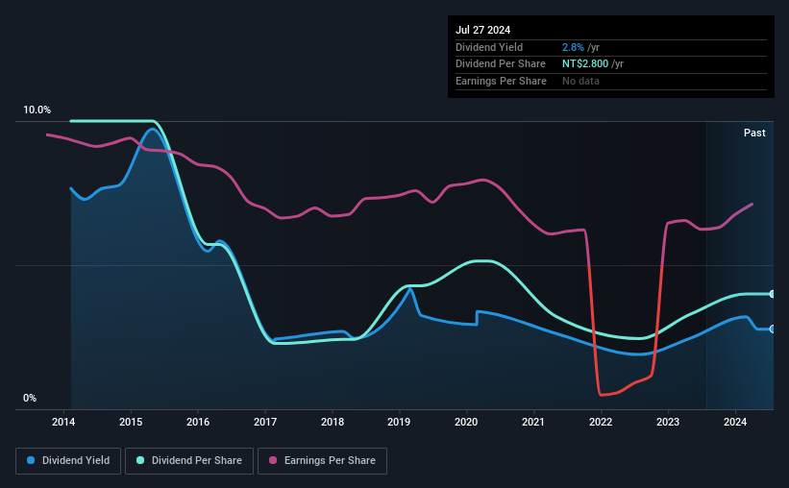Click the No data earnings value

pyautogui.click(x=580, y=81)
